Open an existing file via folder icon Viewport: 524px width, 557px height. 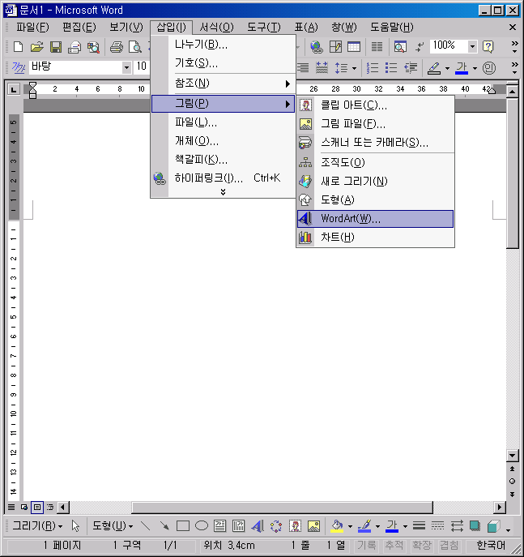click(x=37, y=47)
